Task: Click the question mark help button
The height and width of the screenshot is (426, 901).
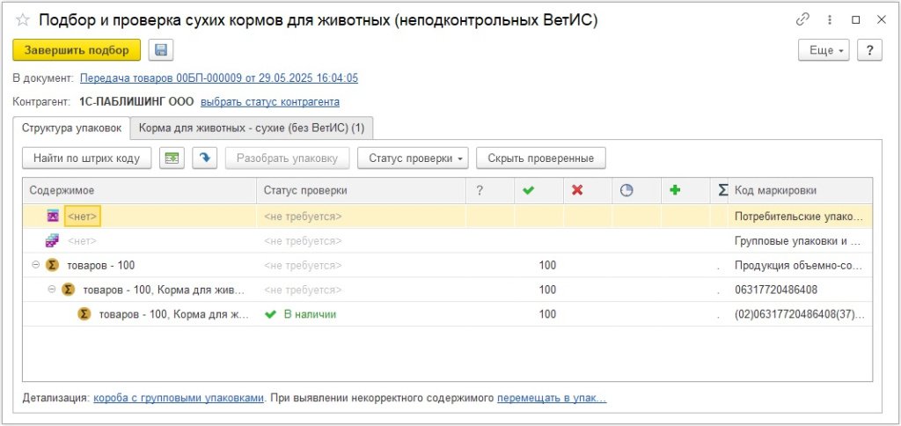Action: tap(869, 50)
